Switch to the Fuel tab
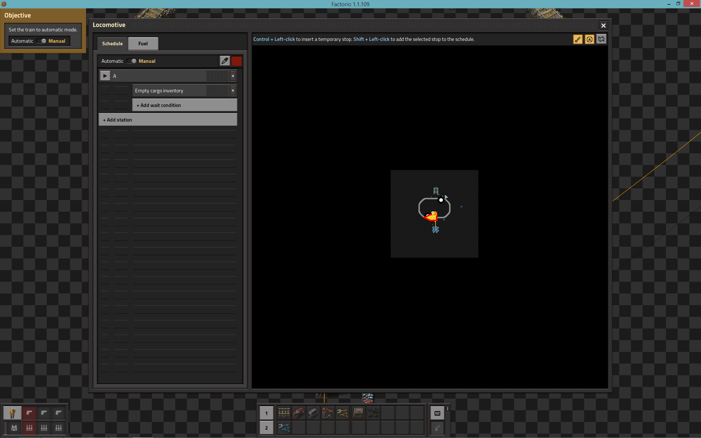The width and height of the screenshot is (701, 438). [143, 43]
